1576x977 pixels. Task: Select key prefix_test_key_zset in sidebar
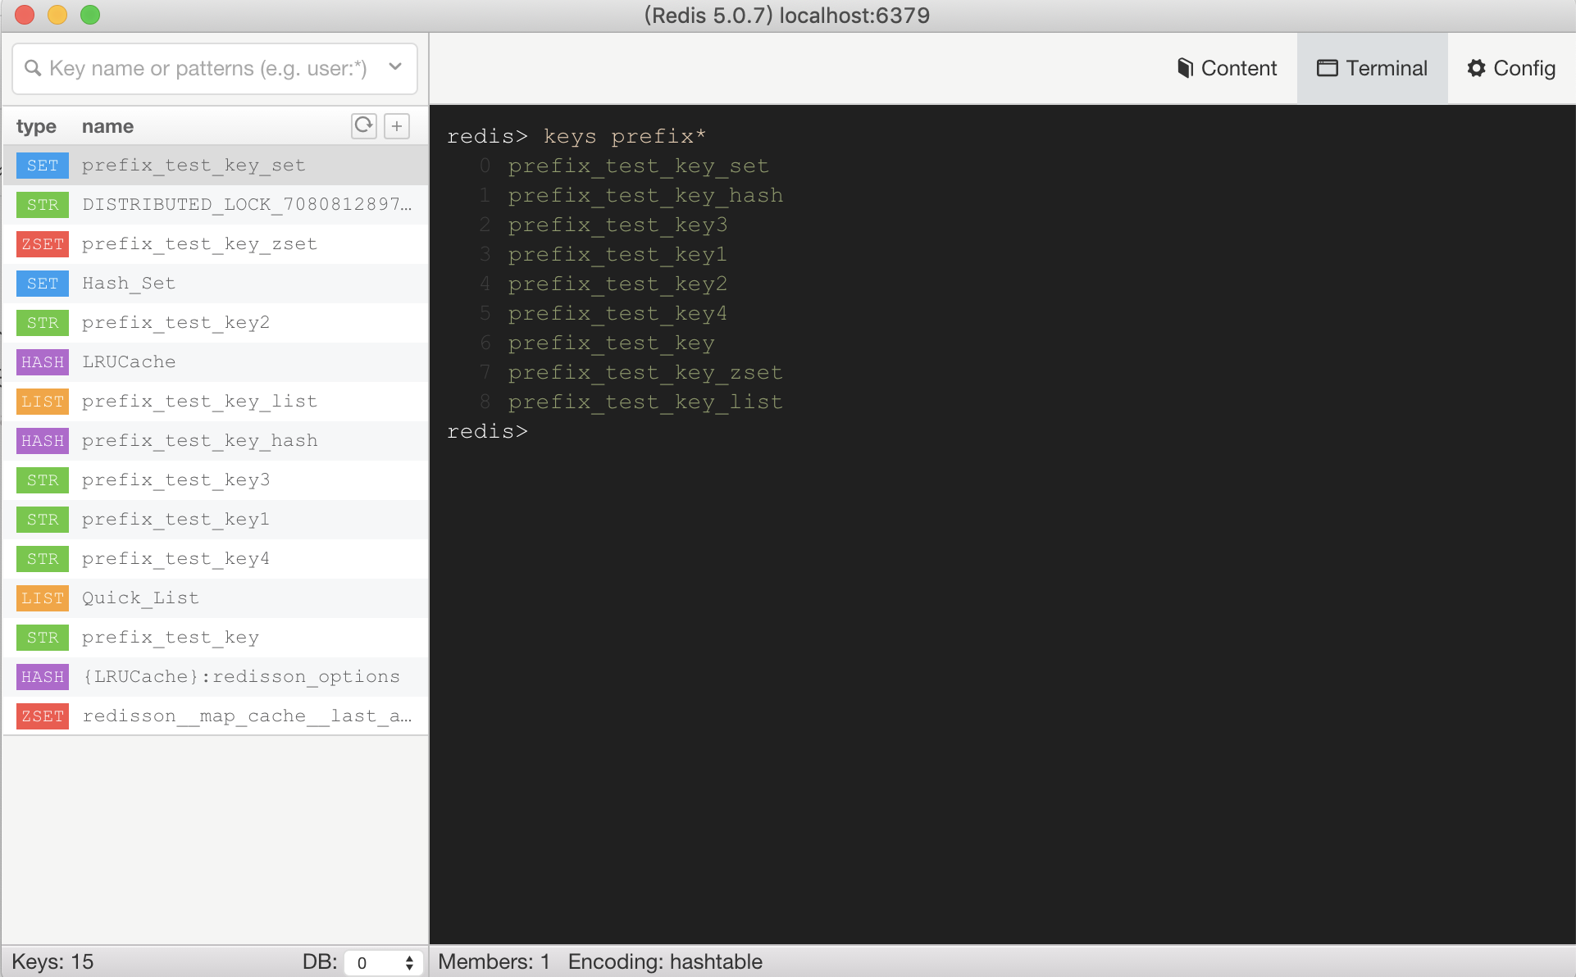coord(215,244)
